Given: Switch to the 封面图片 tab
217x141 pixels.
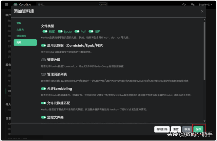Looking at the screenshot, I should coord(21,36).
